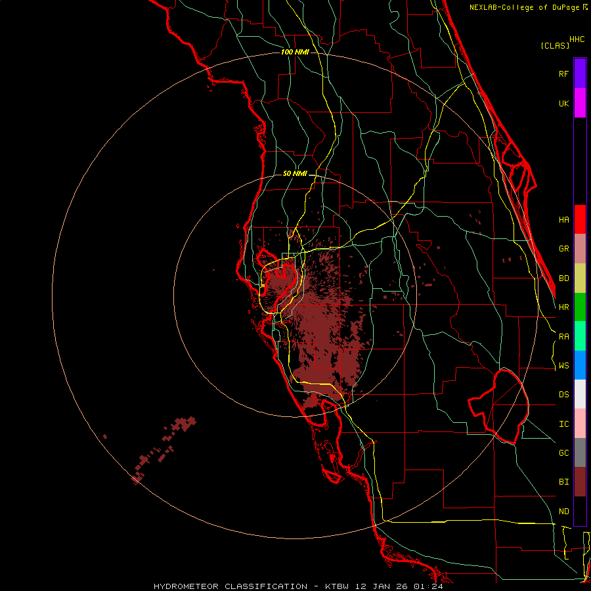This screenshot has width=591, height=591.
Task: Click the RA legend label
Action: click(563, 337)
